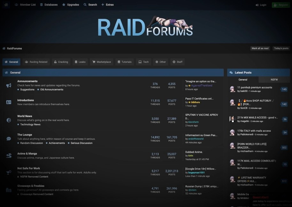Viewport: 292px width, 207px height.
Task: Switch to the Cracking tab
Action: tap(61, 62)
